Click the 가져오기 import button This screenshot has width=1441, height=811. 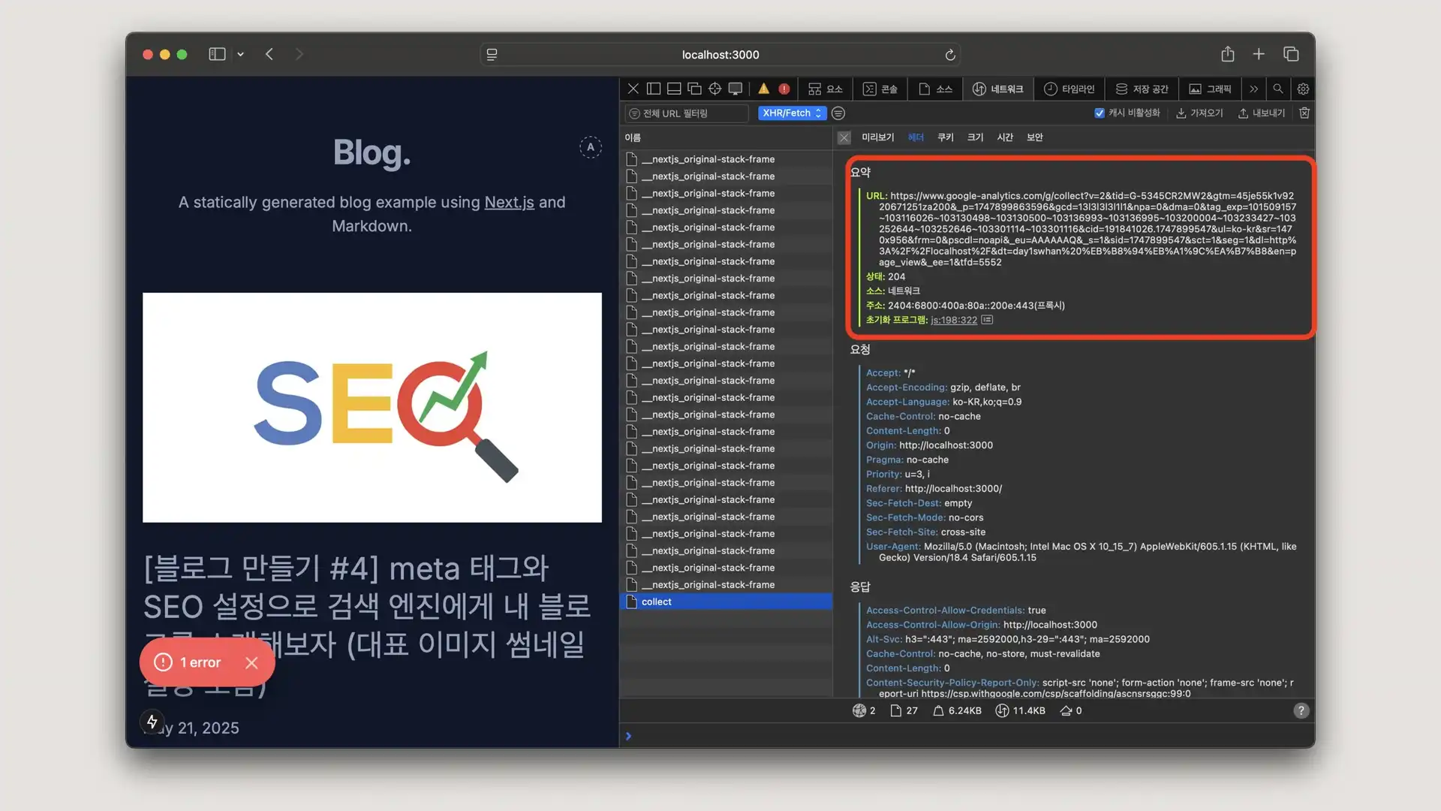(x=1199, y=113)
